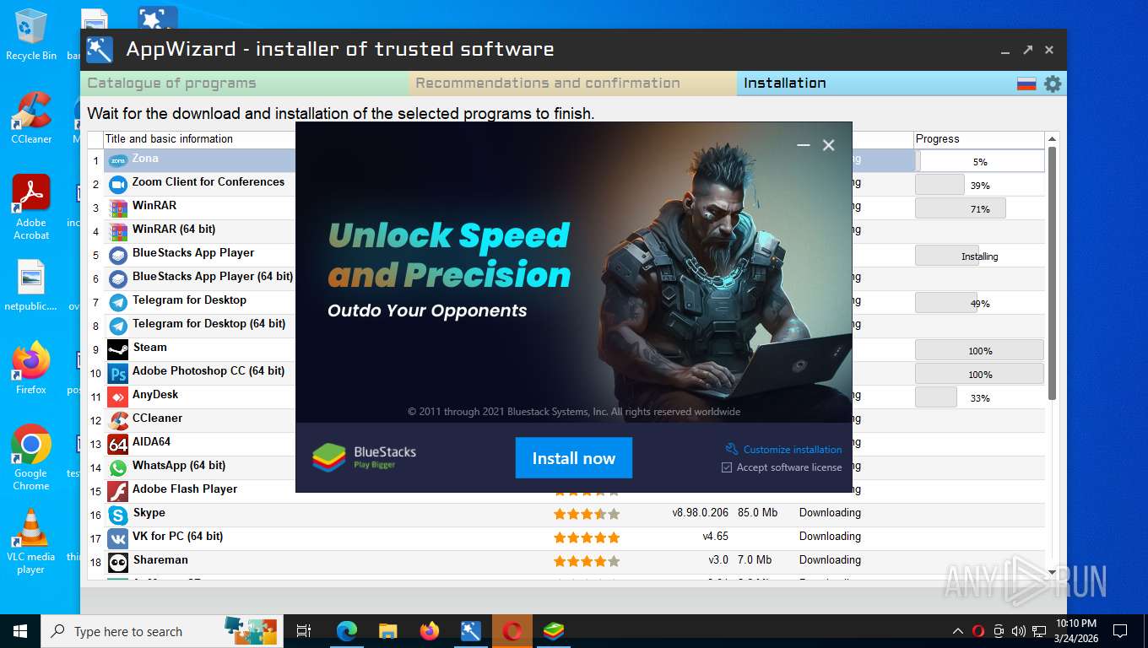The image size is (1148, 648).
Task: Click the Zona app icon
Action: 117,160
